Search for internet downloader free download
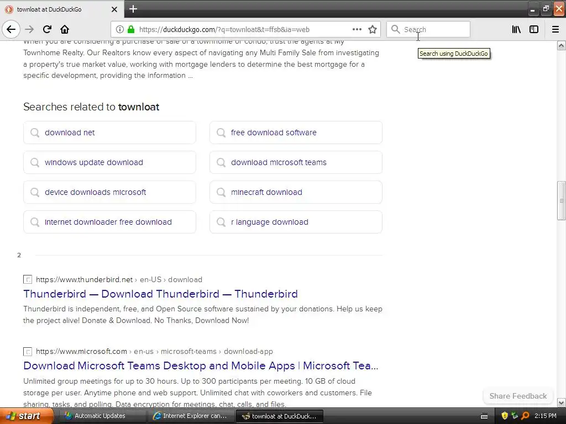The height and width of the screenshot is (424, 566). pos(110,222)
